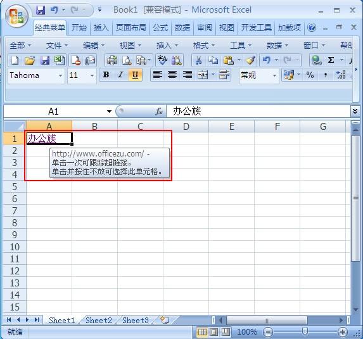Click the zoom slider handle

(305, 332)
